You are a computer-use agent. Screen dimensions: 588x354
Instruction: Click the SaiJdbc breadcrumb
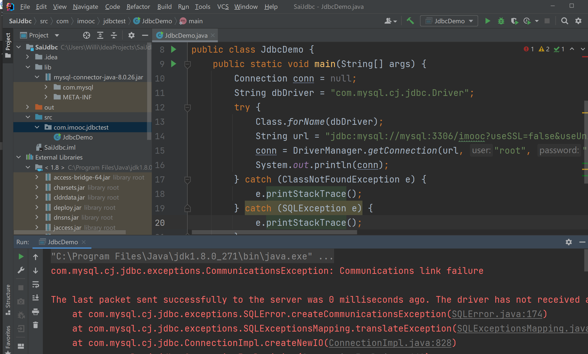coord(20,21)
